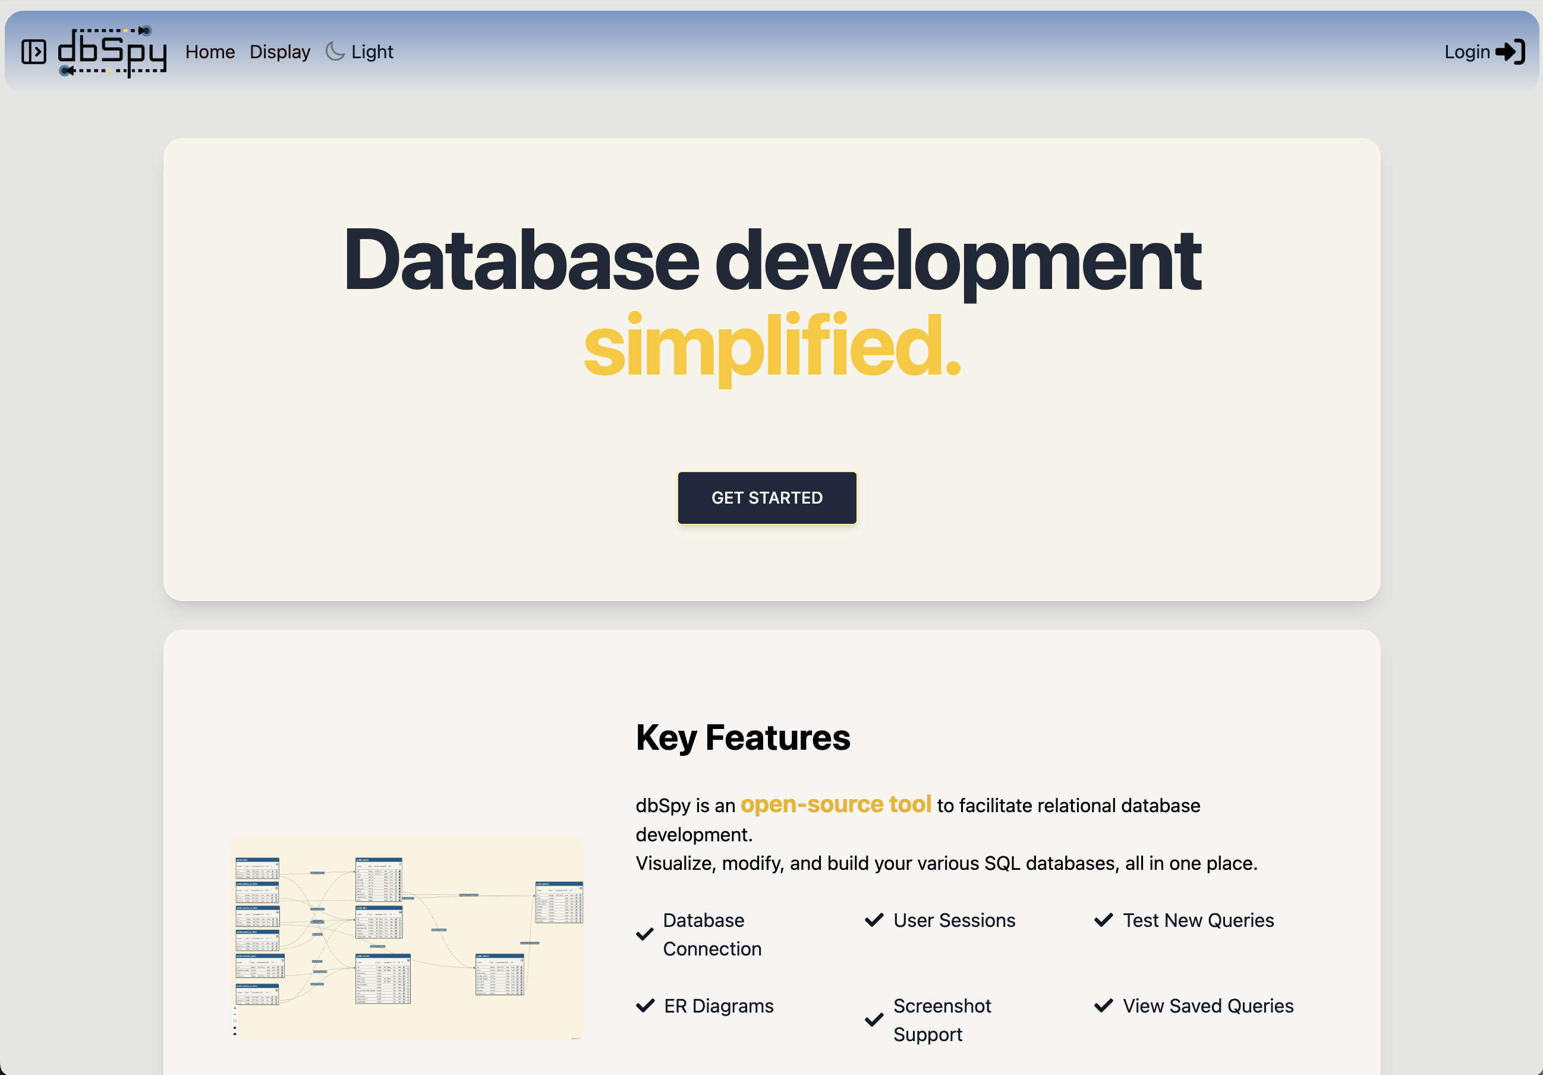Expand the sidebar panel icon
1543x1075 pixels.
coord(34,52)
